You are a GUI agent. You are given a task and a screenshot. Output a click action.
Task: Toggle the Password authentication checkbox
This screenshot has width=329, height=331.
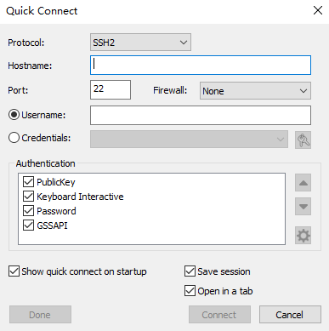coord(28,211)
